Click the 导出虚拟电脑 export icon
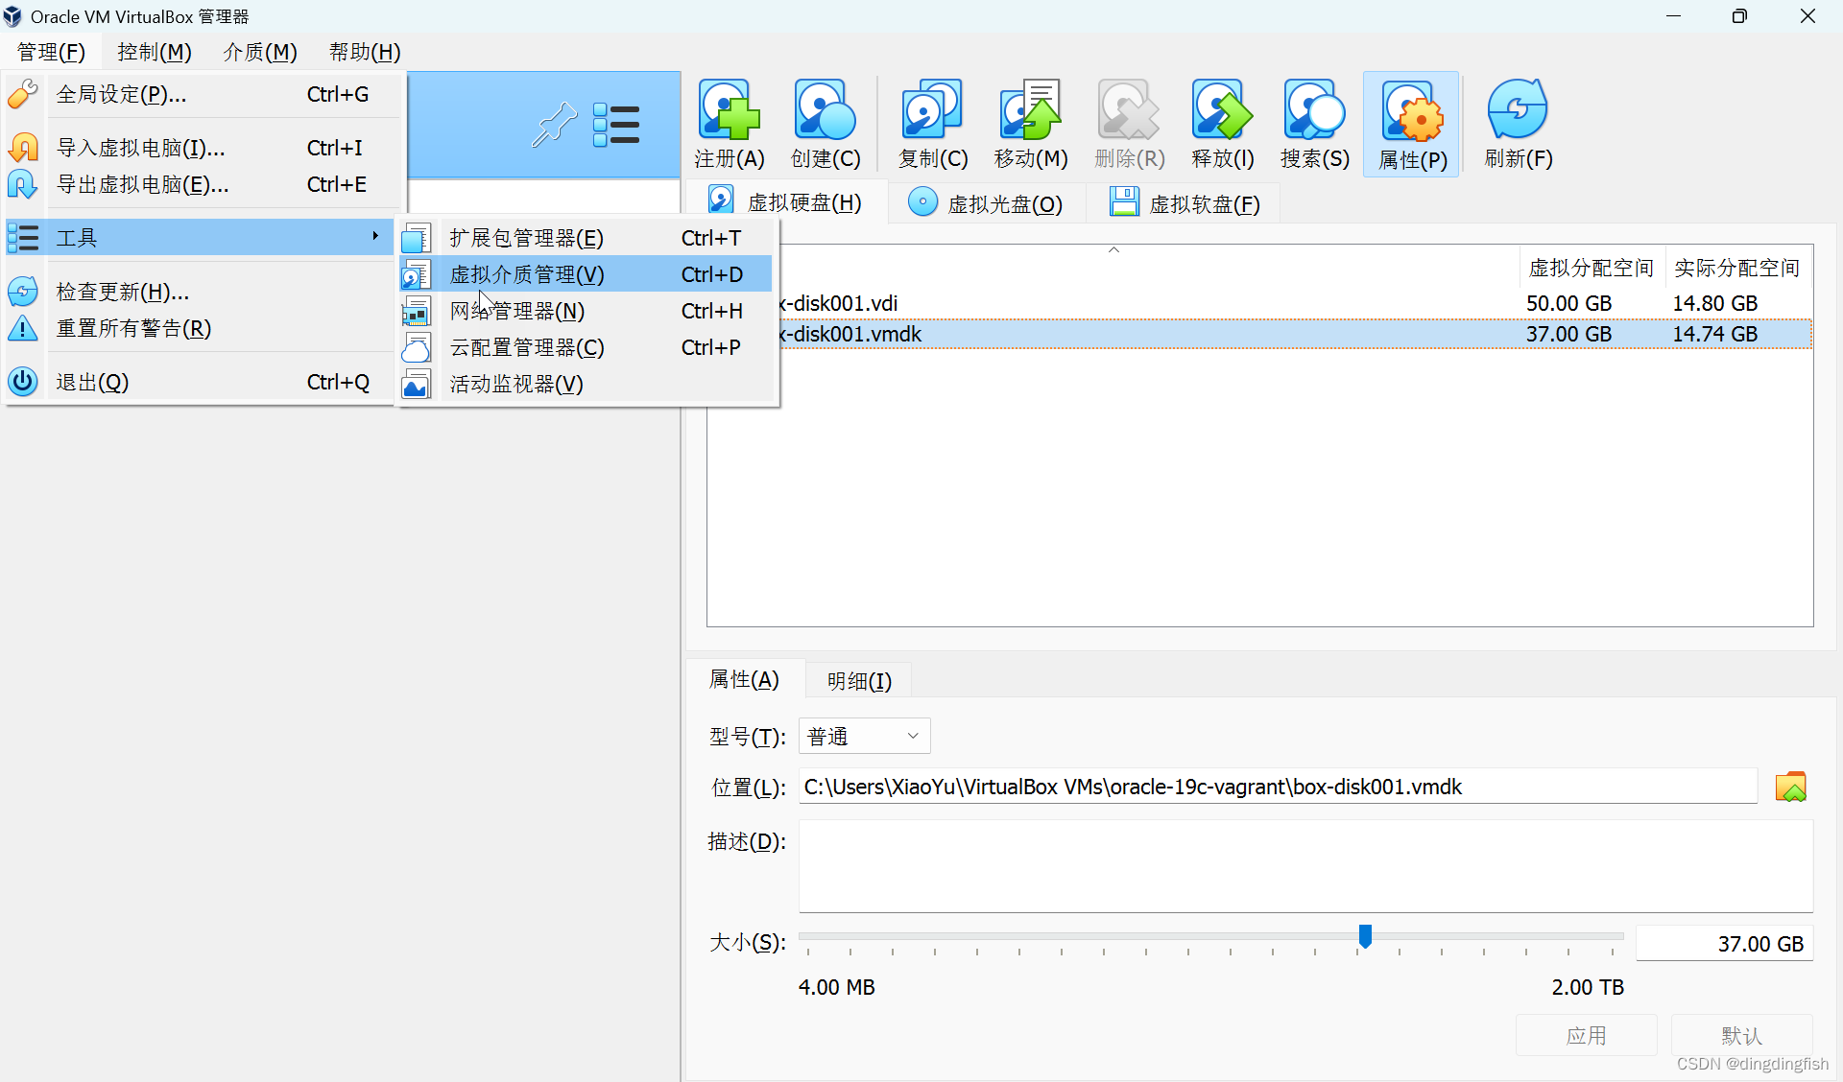This screenshot has width=1843, height=1082. [x=23, y=184]
